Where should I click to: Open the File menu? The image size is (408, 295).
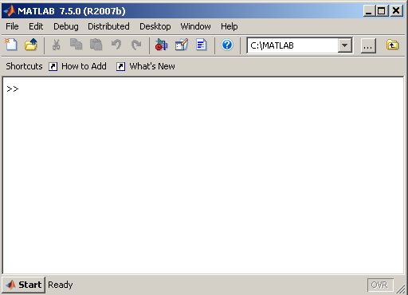12,26
